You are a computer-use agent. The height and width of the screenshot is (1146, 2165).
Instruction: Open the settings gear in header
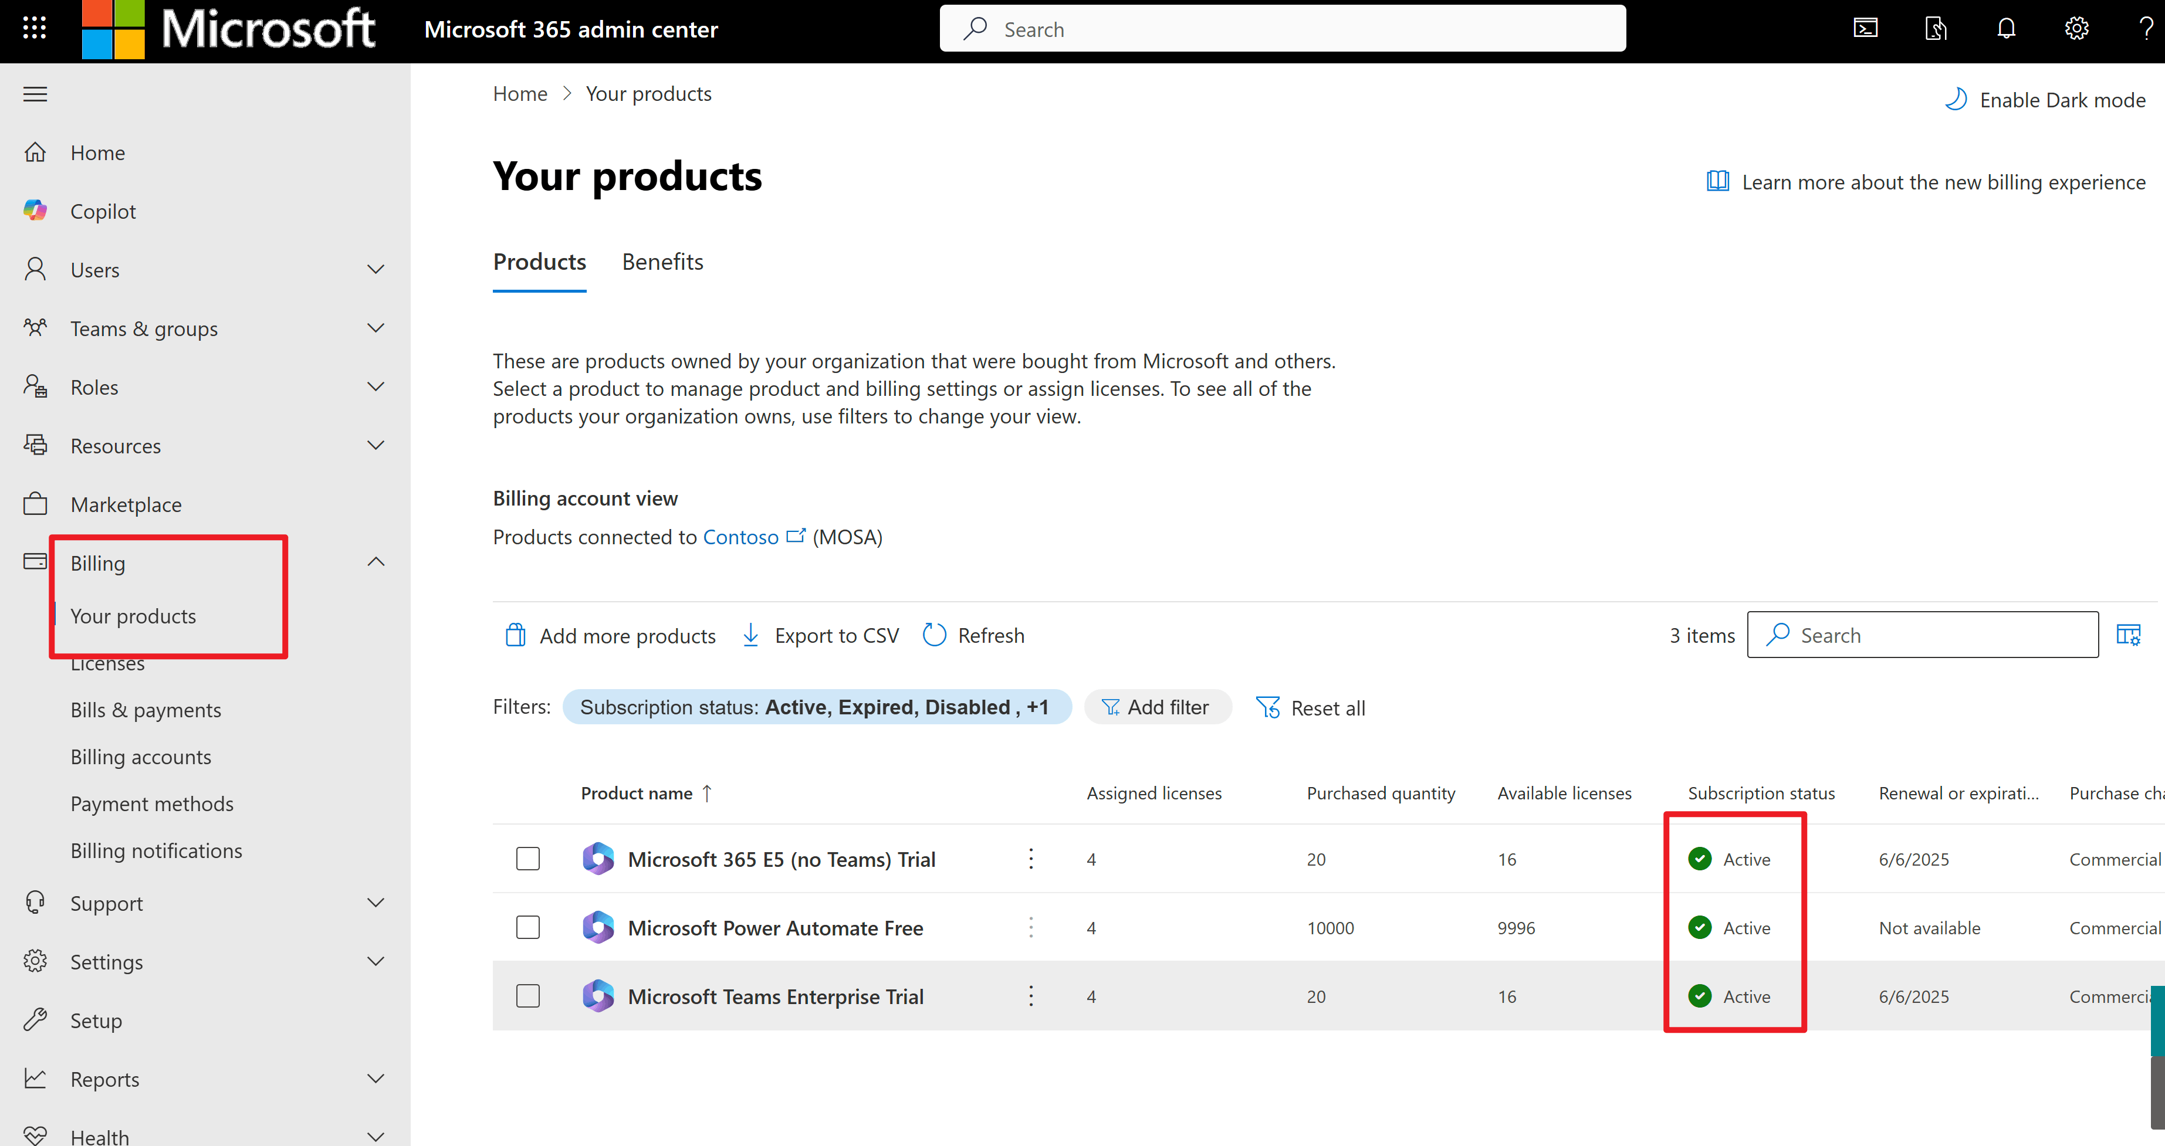[2077, 29]
